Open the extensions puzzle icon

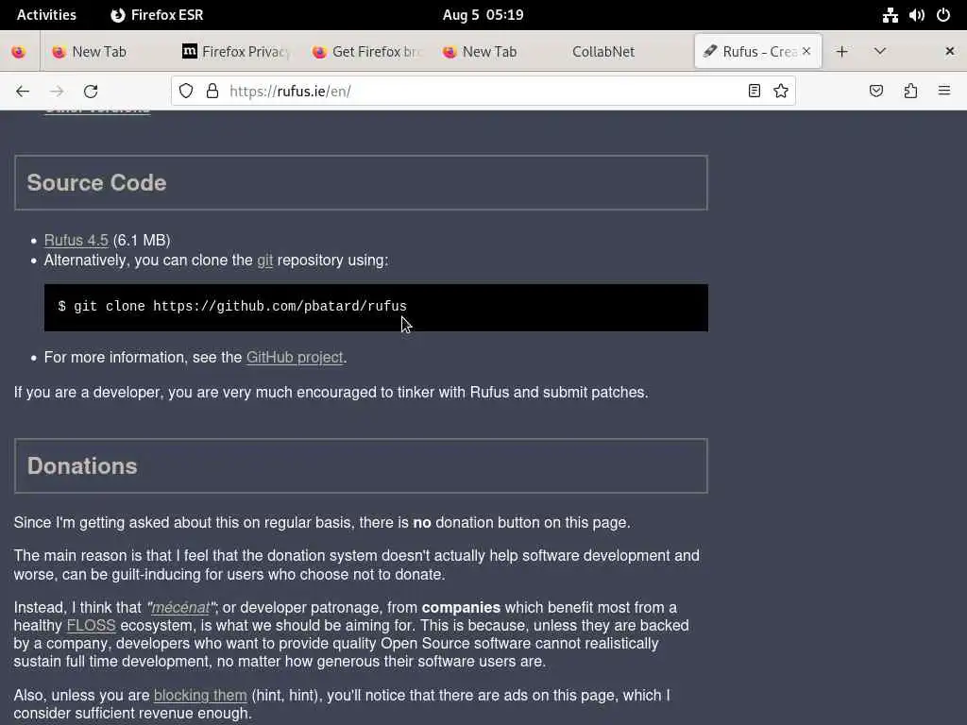pos(910,92)
